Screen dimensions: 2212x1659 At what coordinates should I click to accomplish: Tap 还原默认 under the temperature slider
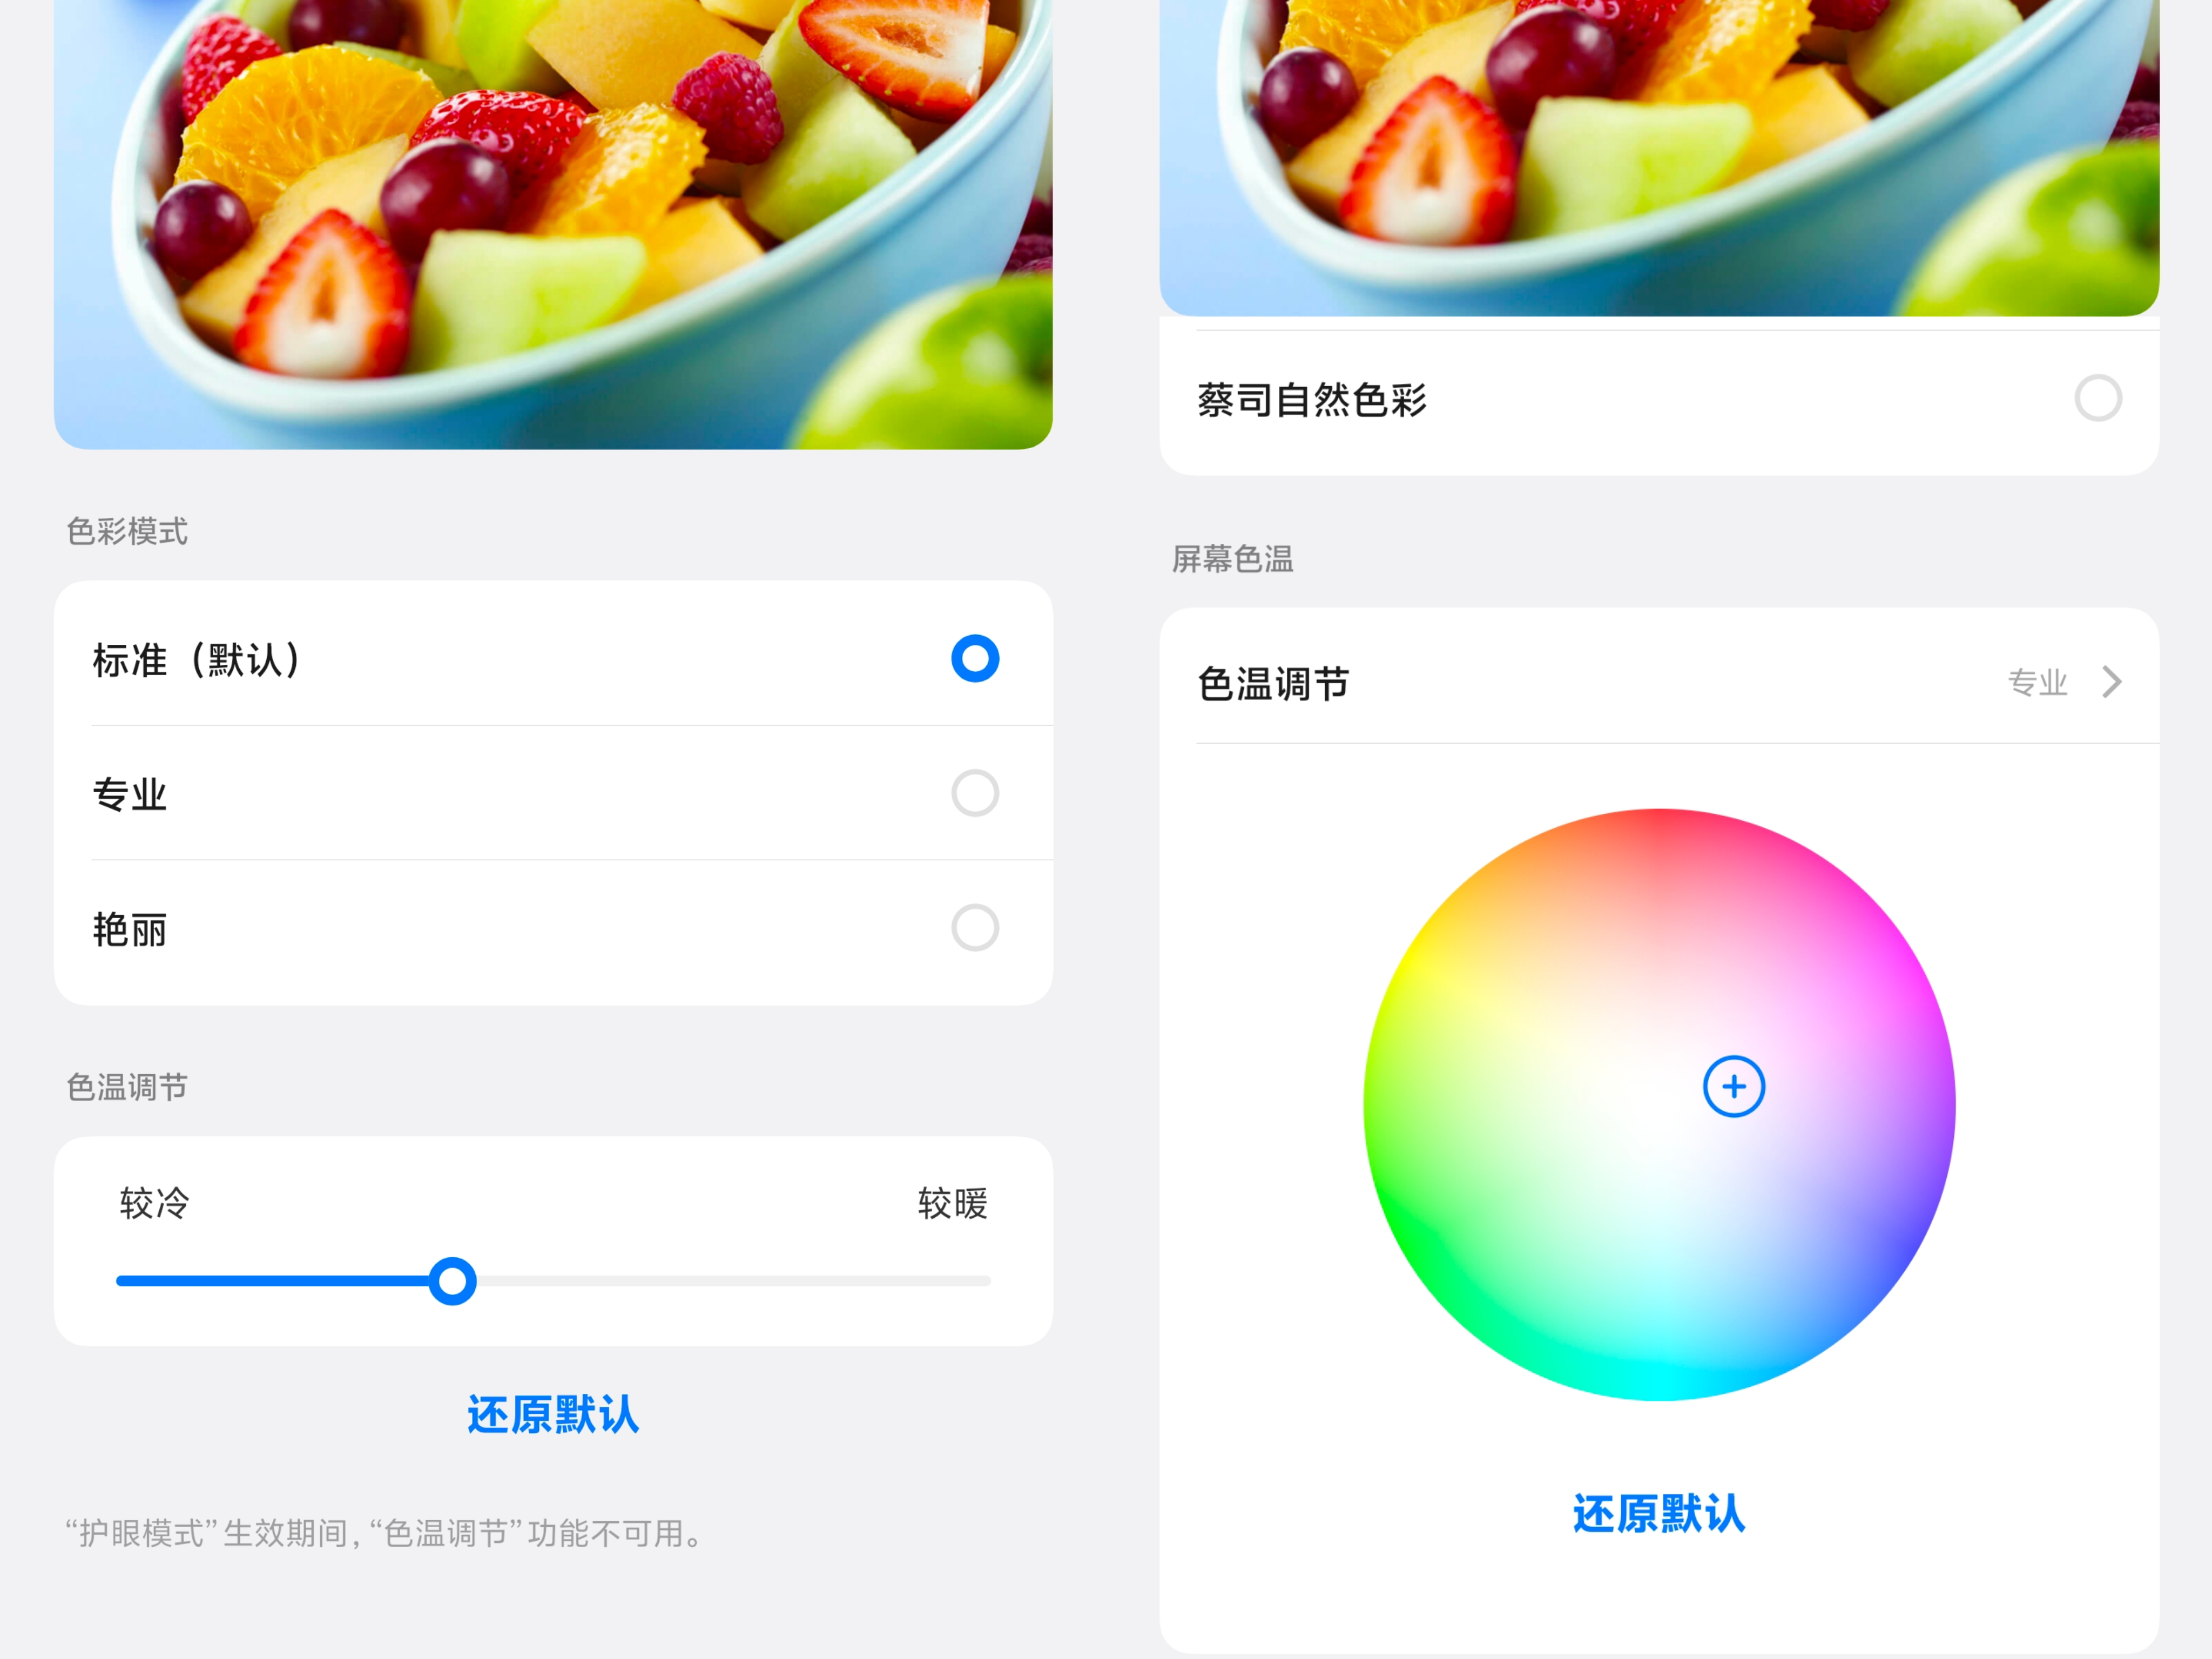pos(553,1415)
